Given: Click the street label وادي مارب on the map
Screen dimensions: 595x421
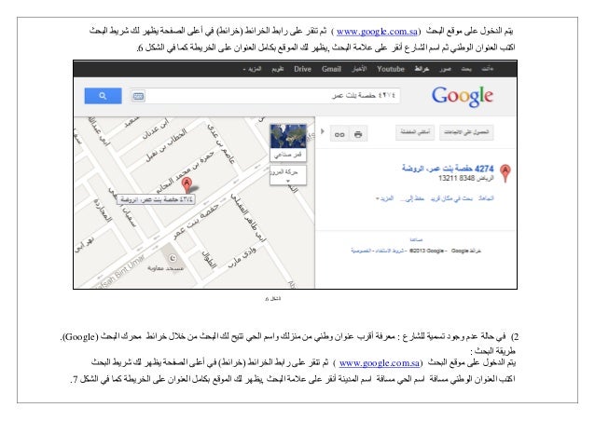Looking at the screenshot, I should (x=242, y=258).
